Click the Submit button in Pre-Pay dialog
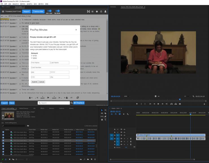This screenshot has height=163, width=209. [x=34, y=82]
